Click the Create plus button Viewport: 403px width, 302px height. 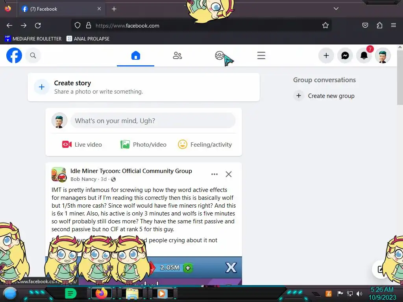pos(326,55)
